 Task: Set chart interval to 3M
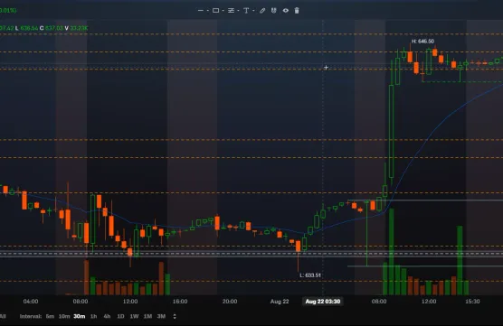coord(161,316)
